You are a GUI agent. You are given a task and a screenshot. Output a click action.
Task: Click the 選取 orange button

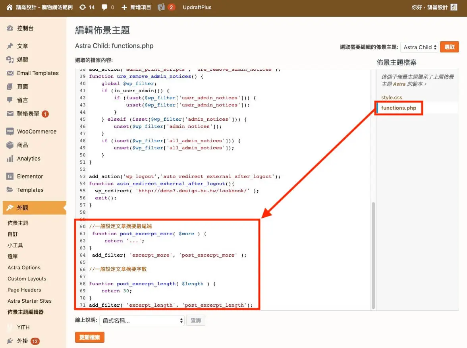pyautogui.click(x=449, y=47)
